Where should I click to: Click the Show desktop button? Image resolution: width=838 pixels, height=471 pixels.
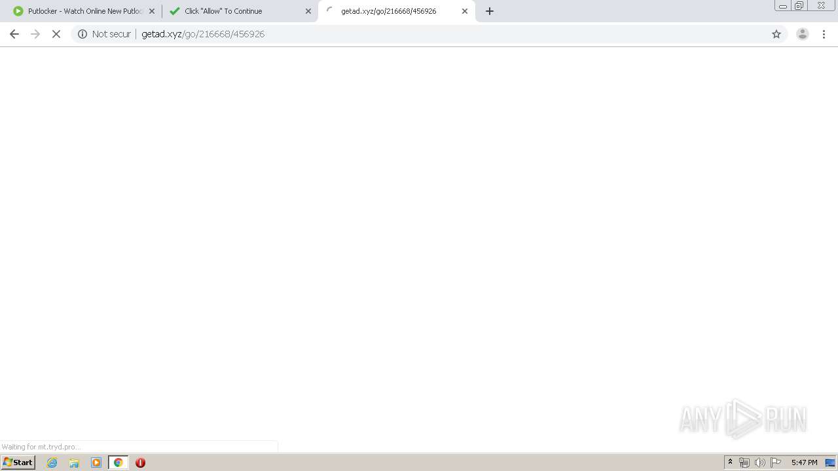[830, 462]
